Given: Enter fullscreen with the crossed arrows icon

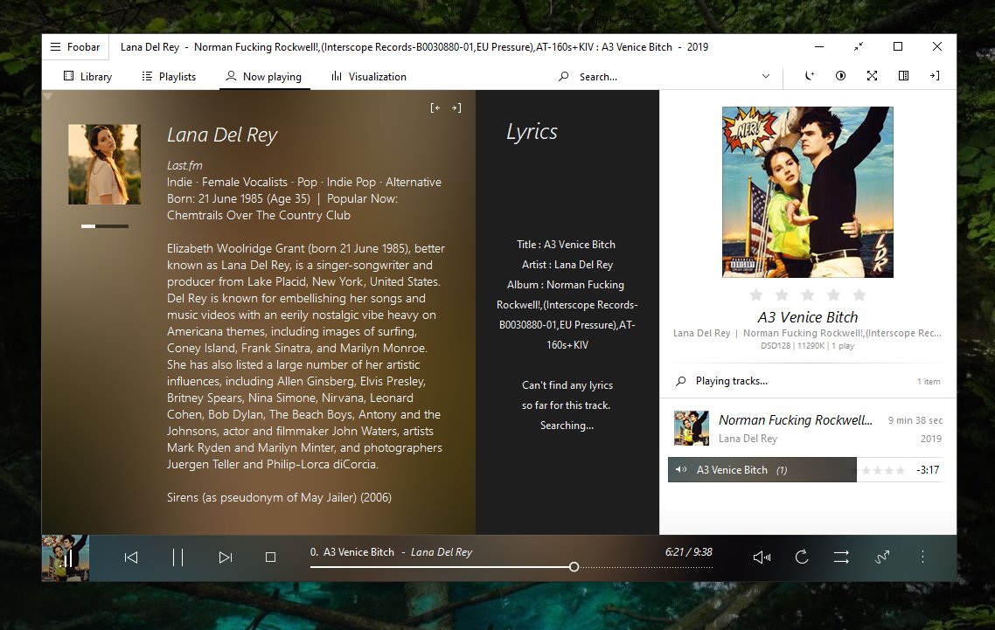Looking at the screenshot, I should click(x=872, y=75).
